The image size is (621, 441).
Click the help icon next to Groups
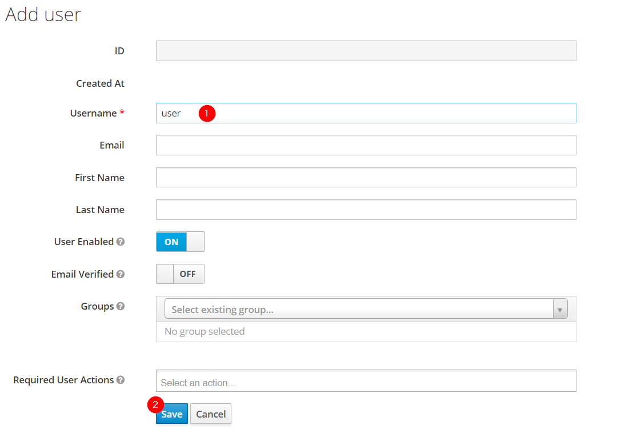[x=121, y=306]
